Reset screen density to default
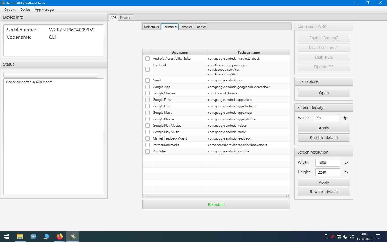387x242 pixels. 324,138
